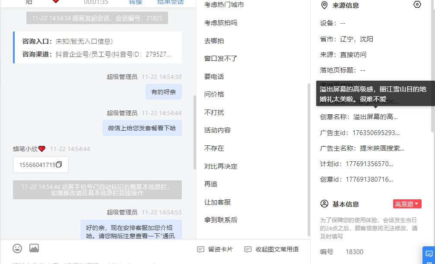Image resolution: width=435 pixels, height=264 pixels.
Task: Choose the 活动内容 quick phrase
Action: pyautogui.click(x=217, y=130)
